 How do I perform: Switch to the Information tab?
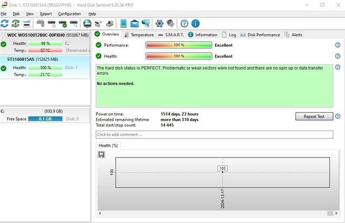pos(203,34)
